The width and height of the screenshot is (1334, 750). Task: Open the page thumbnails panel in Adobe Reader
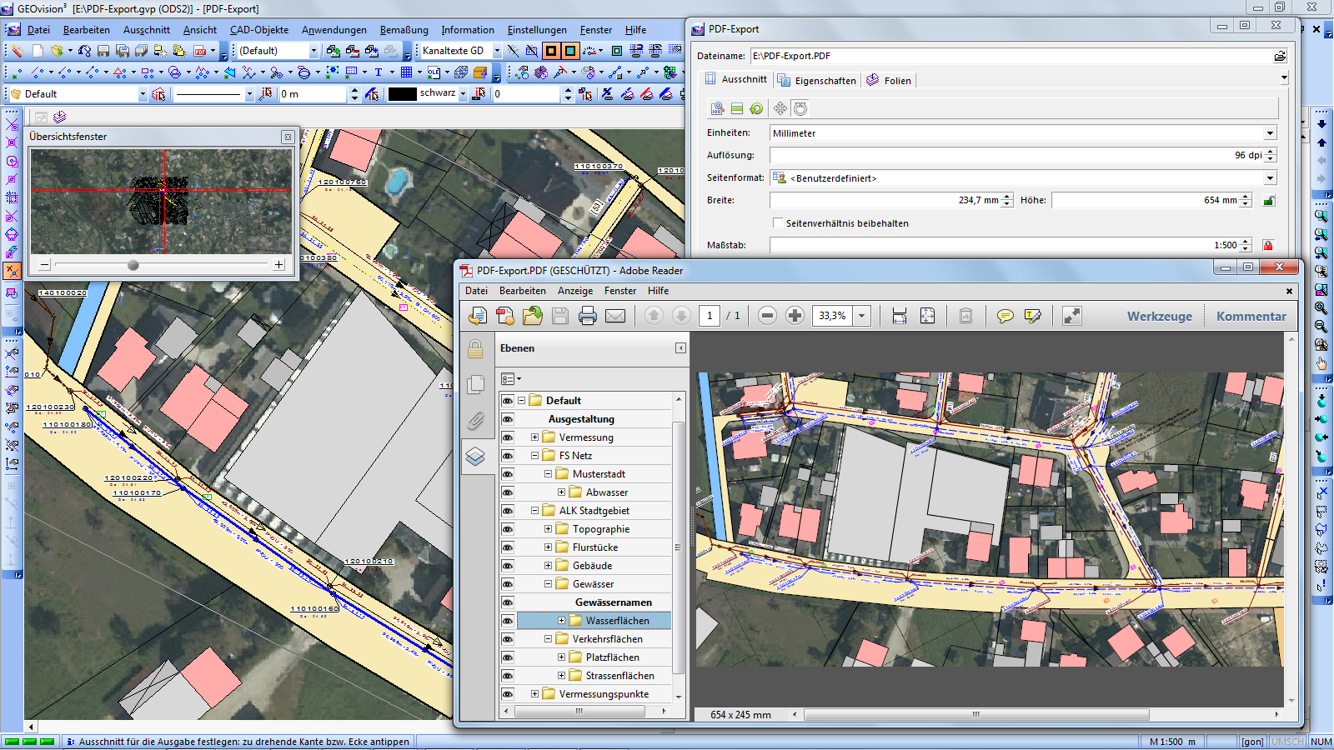tap(475, 384)
